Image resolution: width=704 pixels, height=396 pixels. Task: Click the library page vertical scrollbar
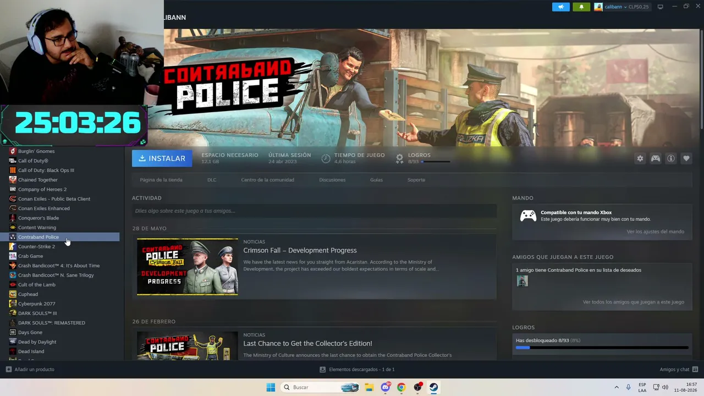coord(701,80)
